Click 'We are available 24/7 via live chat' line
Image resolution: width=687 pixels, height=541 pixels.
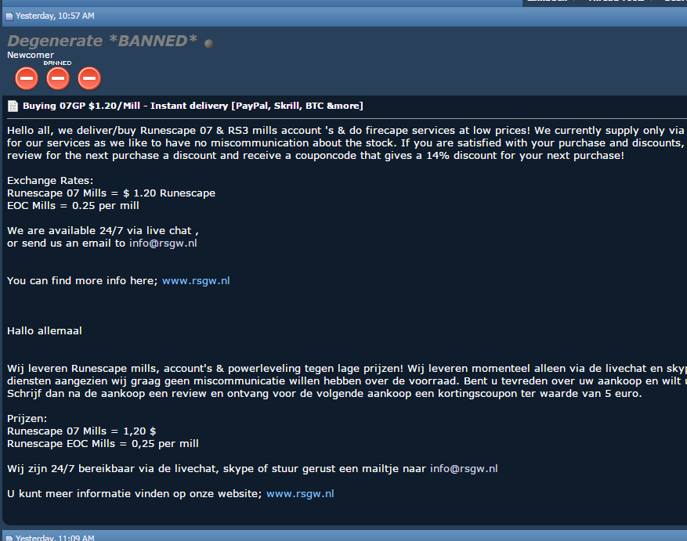[x=103, y=231]
